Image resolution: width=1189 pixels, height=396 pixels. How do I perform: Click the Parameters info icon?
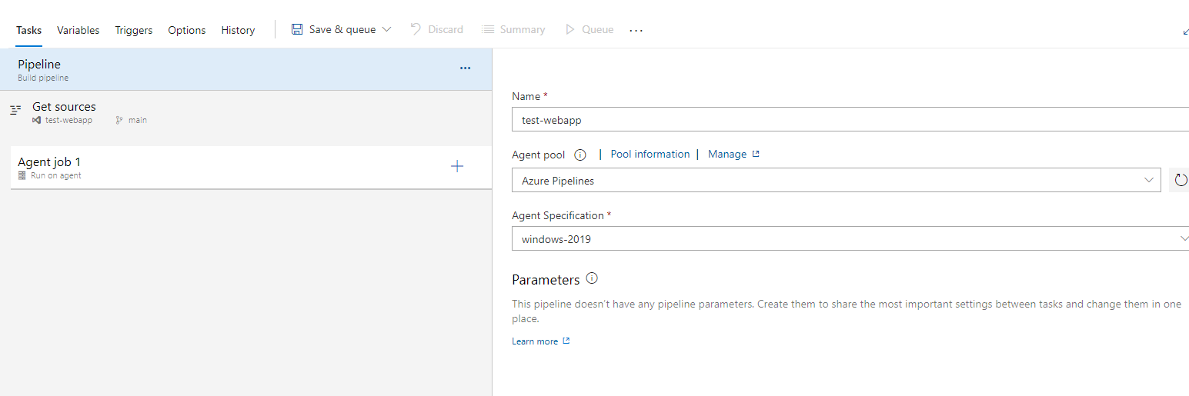pos(592,278)
